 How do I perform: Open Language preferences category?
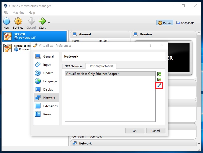pyautogui.click(x=46, y=81)
